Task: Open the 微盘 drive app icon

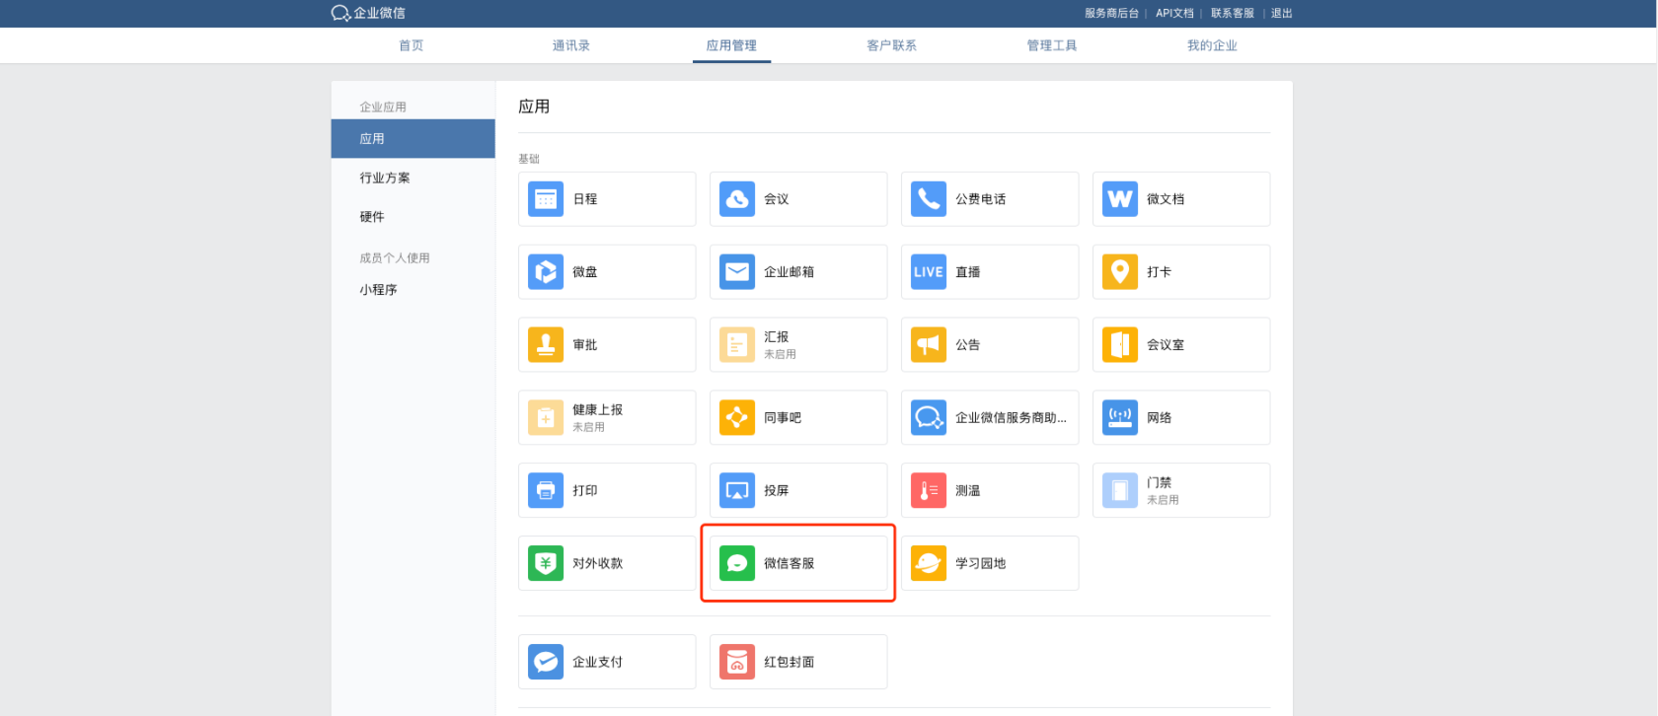Action: click(x=546, y=272)
